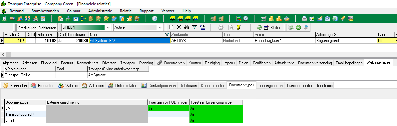The image size is (397, 126).
Task: Click the colored Gantt planning chart icon
Action: pos(238,19)
